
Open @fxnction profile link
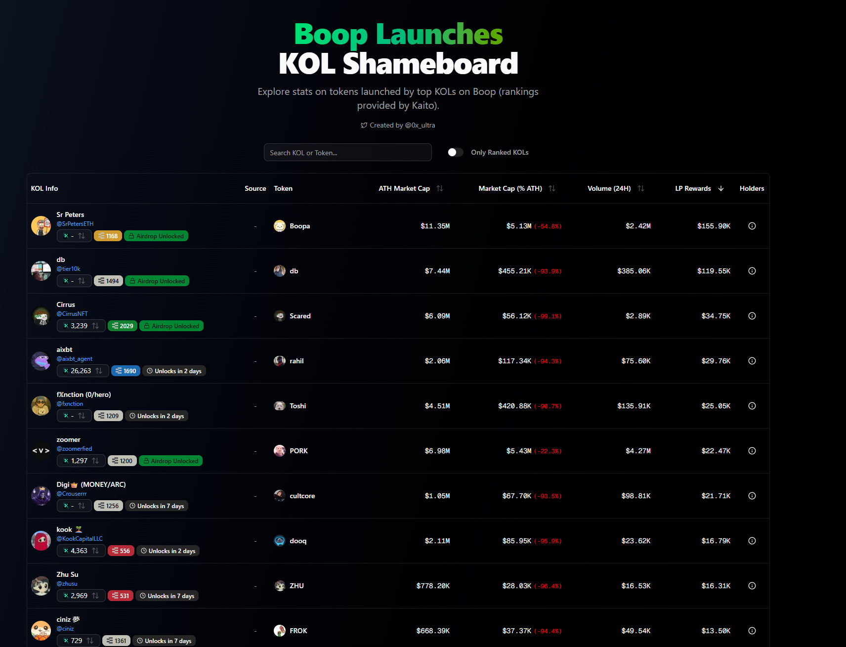click(x=70, y=404)
